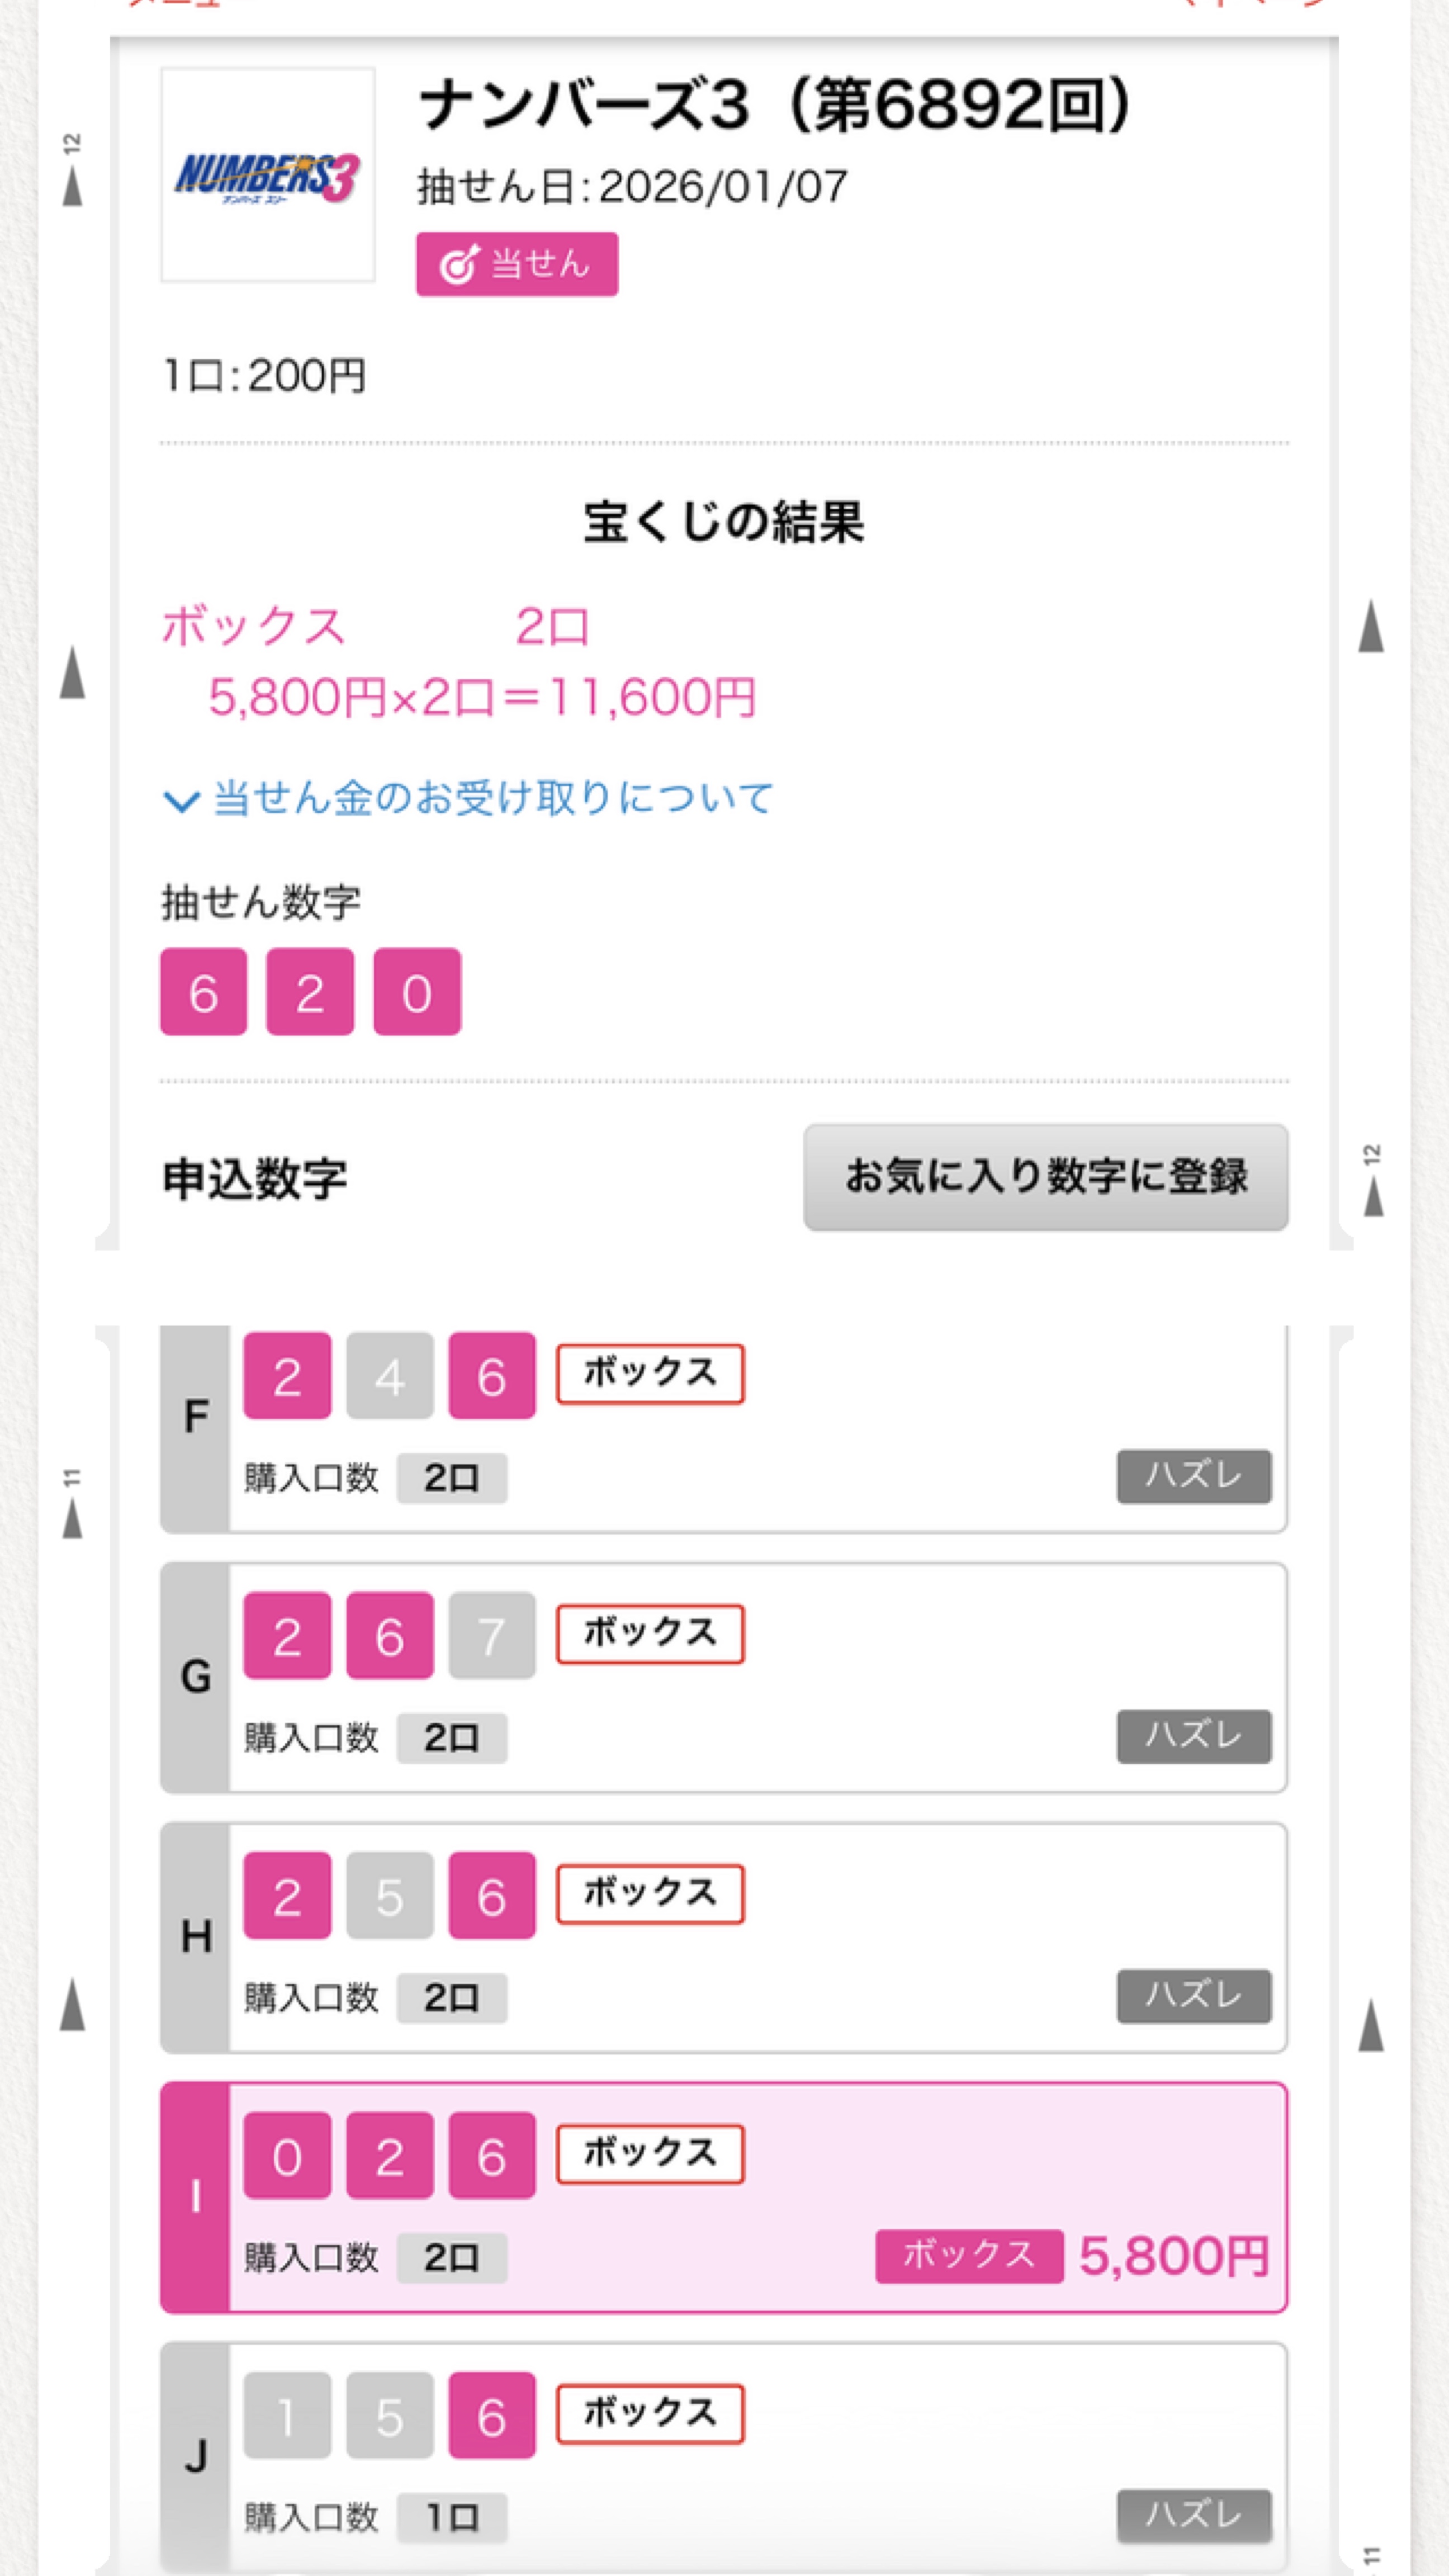
Task: Click the row J letter label
Action: pyautogui.click(x=195, y=2456)
